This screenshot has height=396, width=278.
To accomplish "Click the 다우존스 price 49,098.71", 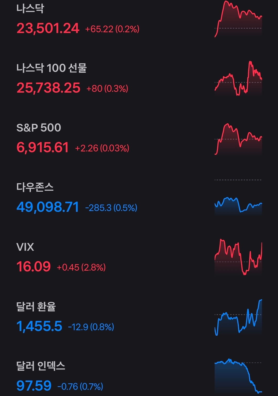I will pyautogui.click(x=48, y=207).
